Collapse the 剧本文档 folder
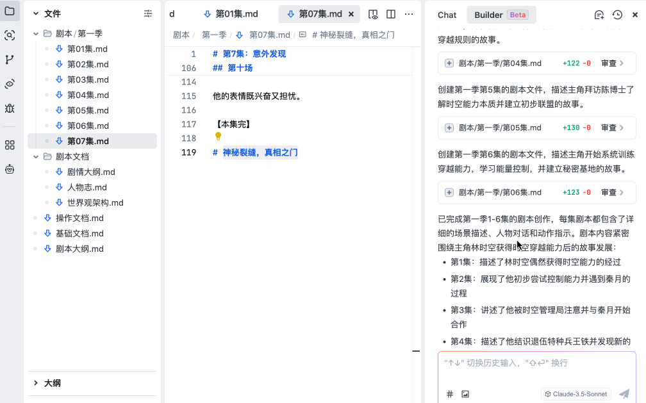 (36, 156)
